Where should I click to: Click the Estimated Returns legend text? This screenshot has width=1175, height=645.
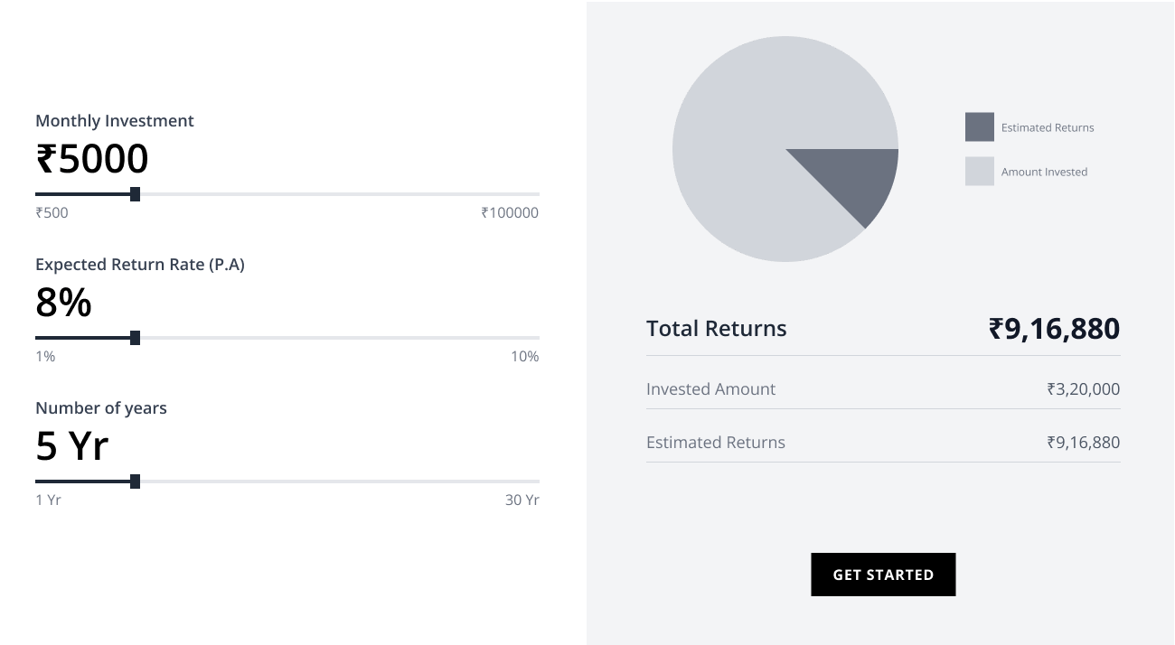pyautogui.click(x=1047, y=128)
